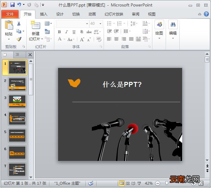This screenshot has width=211, height=188.
Task: Open Font Color dropdown arrow
Action: click(64, 39)
